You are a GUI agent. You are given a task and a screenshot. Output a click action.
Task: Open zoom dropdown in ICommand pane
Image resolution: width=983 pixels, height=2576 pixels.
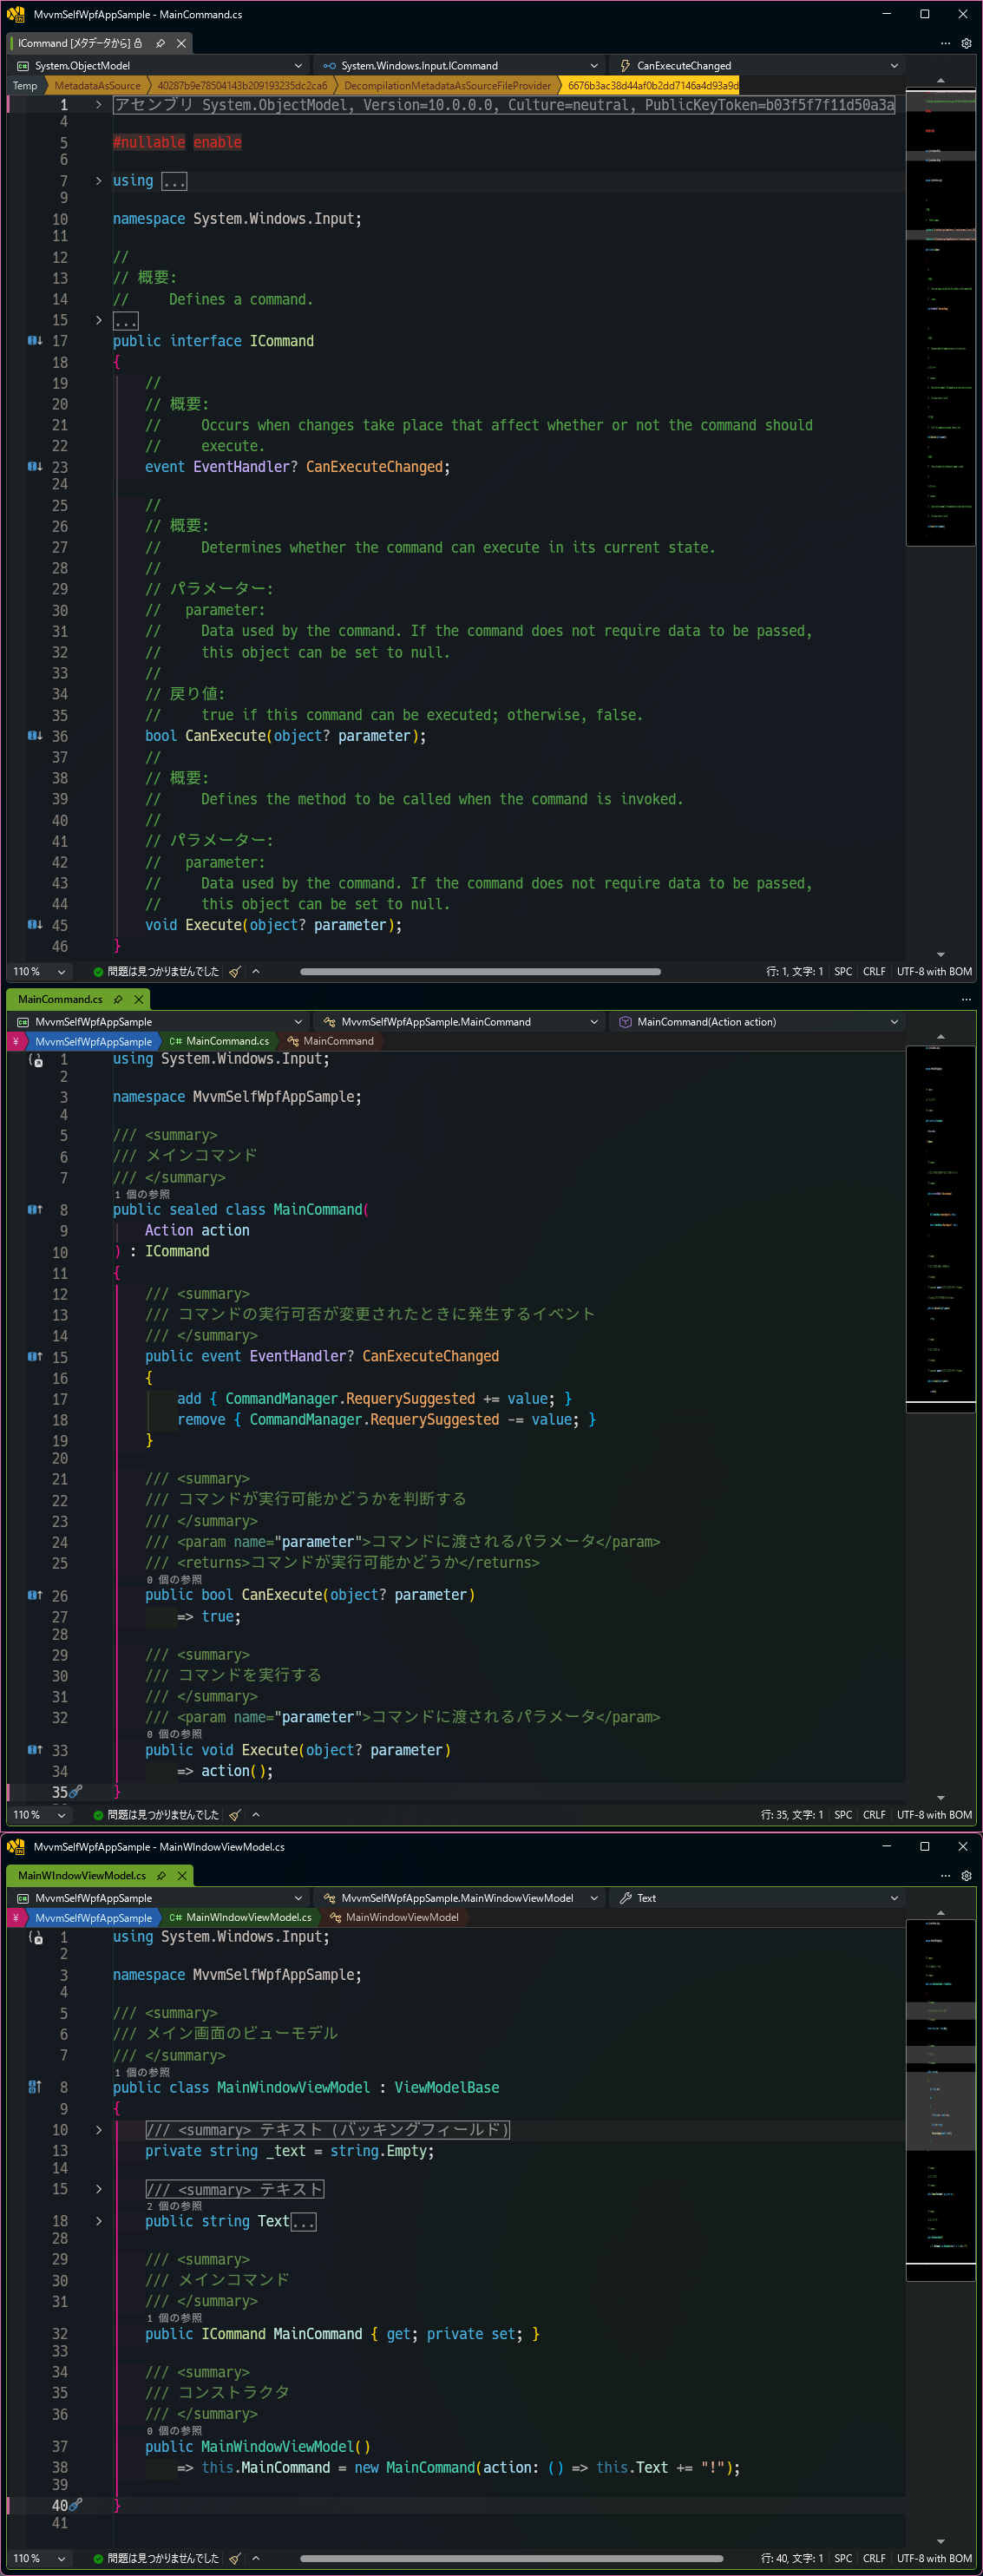62,971
